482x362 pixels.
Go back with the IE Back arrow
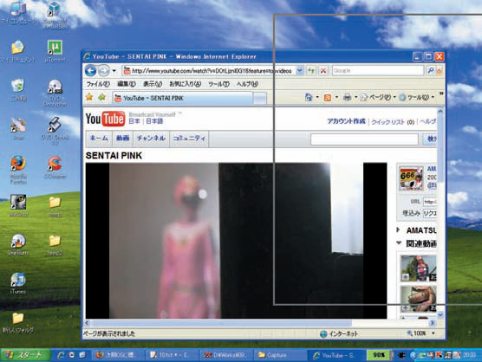click(x=90, y=71)
